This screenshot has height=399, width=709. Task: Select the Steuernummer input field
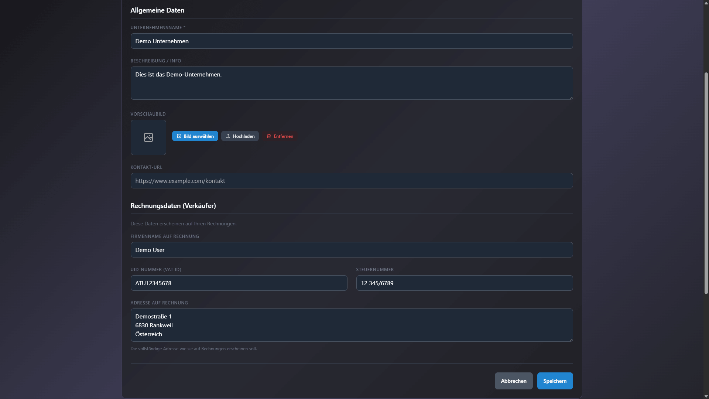click(464, 283)
